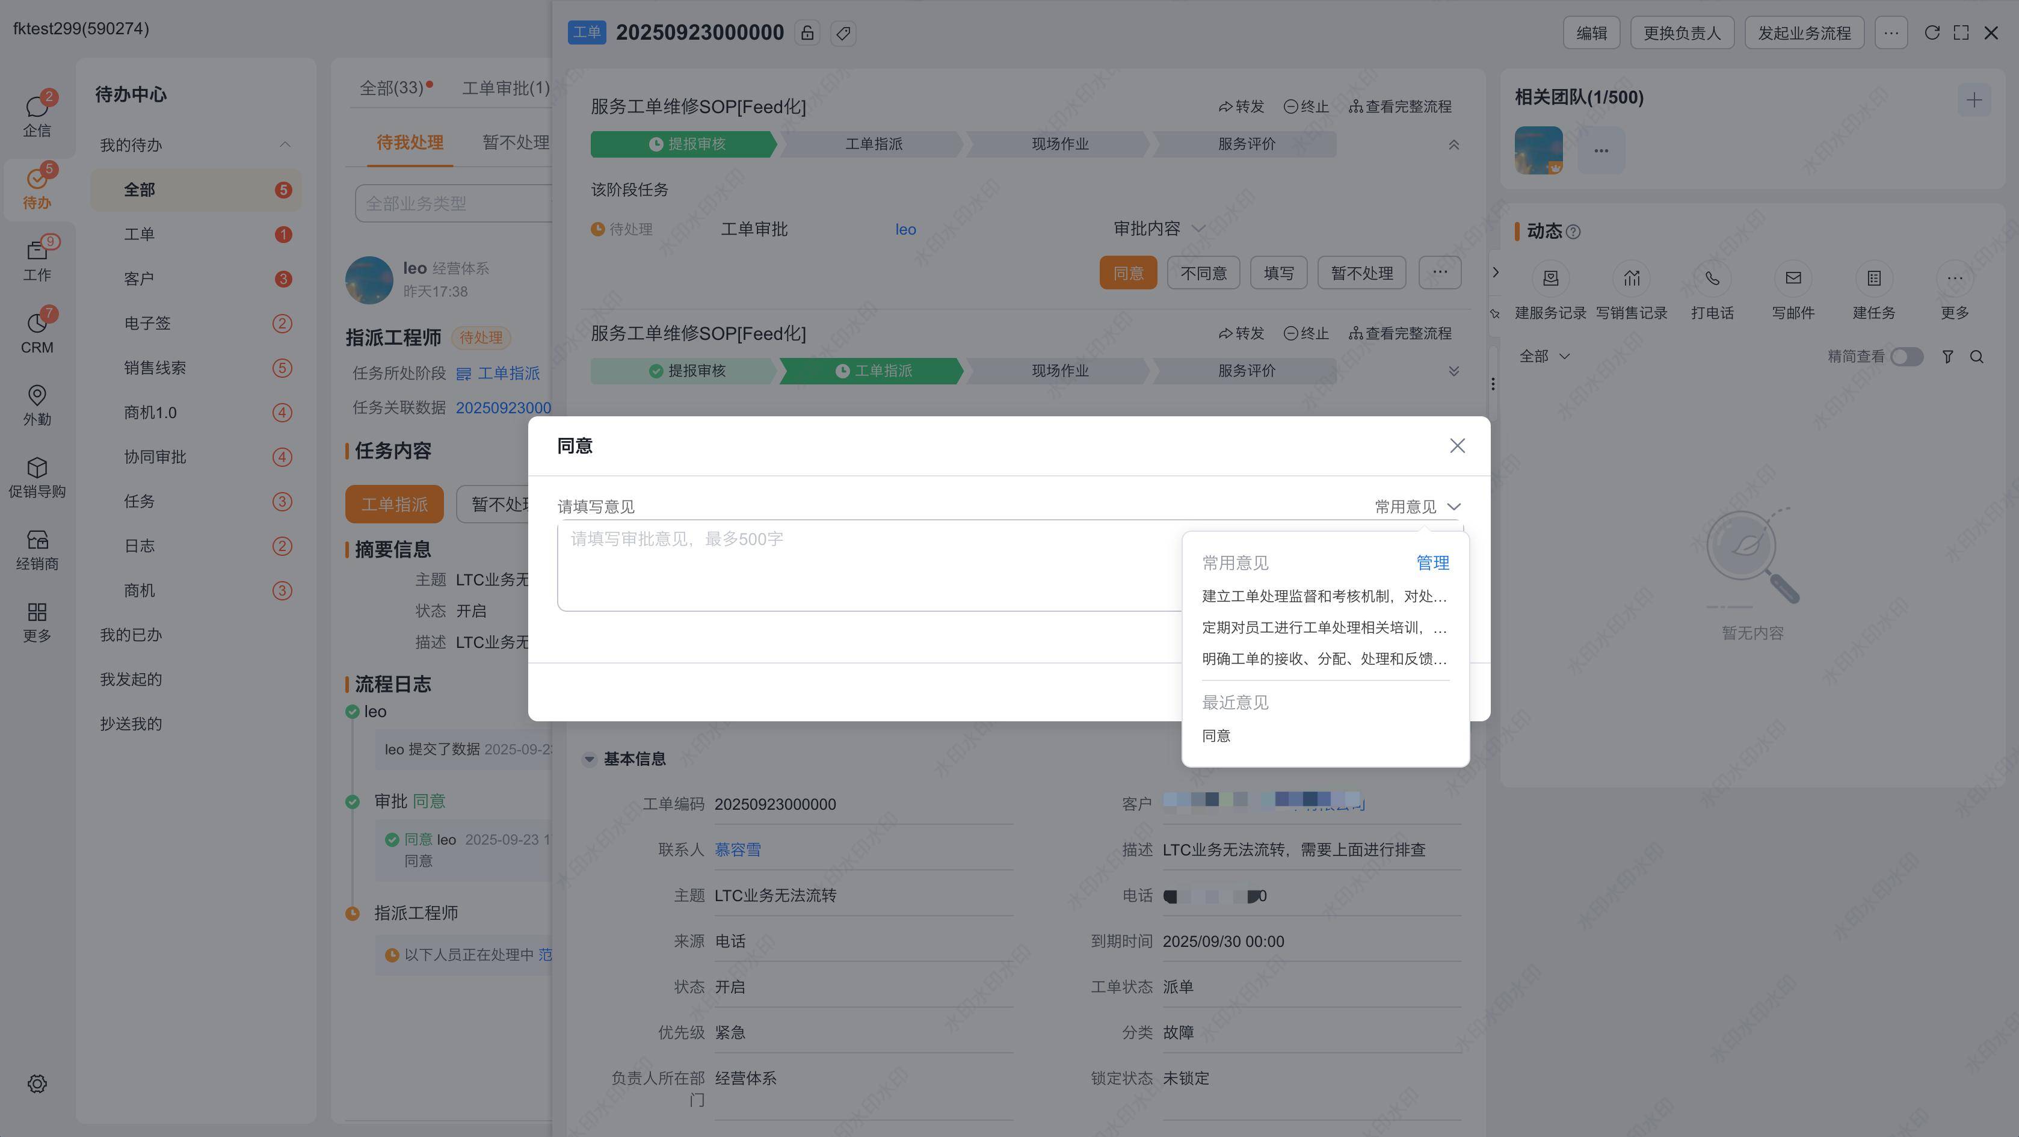Open the 审批内容 dropdown
Viewport: 2019px width, 1137px height.
pos(1159,229)
